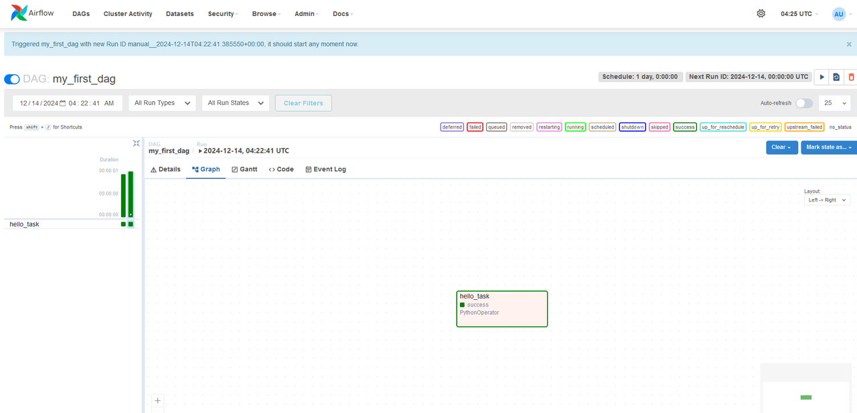Viewport: 857px width, 413px height.
Task: Switch to the Details tab
Action: click(165, 169)
